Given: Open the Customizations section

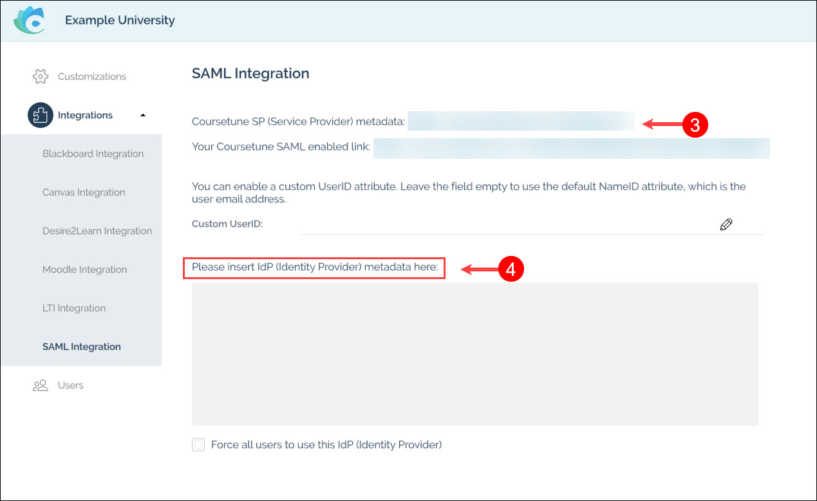Looking at the screenshot, I should click(x=91, y=77).
